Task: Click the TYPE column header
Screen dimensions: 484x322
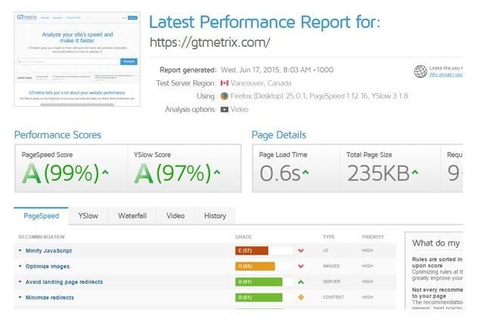Action: coord(329,237)
